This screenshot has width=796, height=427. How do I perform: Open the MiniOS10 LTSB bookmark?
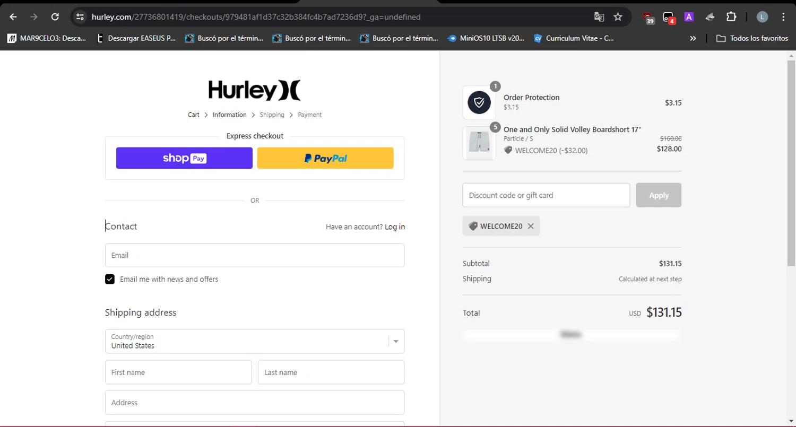point(486,38)
